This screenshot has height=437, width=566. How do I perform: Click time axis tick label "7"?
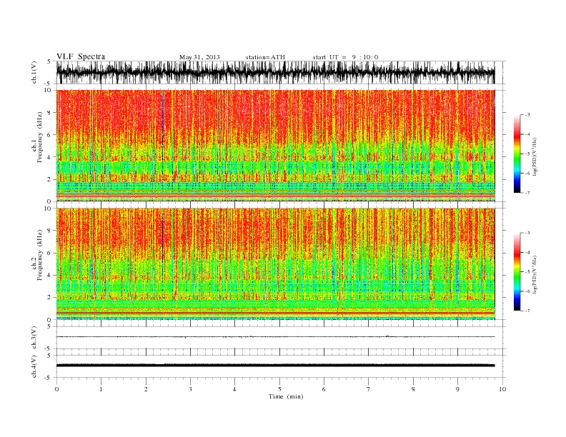pyautogui.click(x=369, y=389)
